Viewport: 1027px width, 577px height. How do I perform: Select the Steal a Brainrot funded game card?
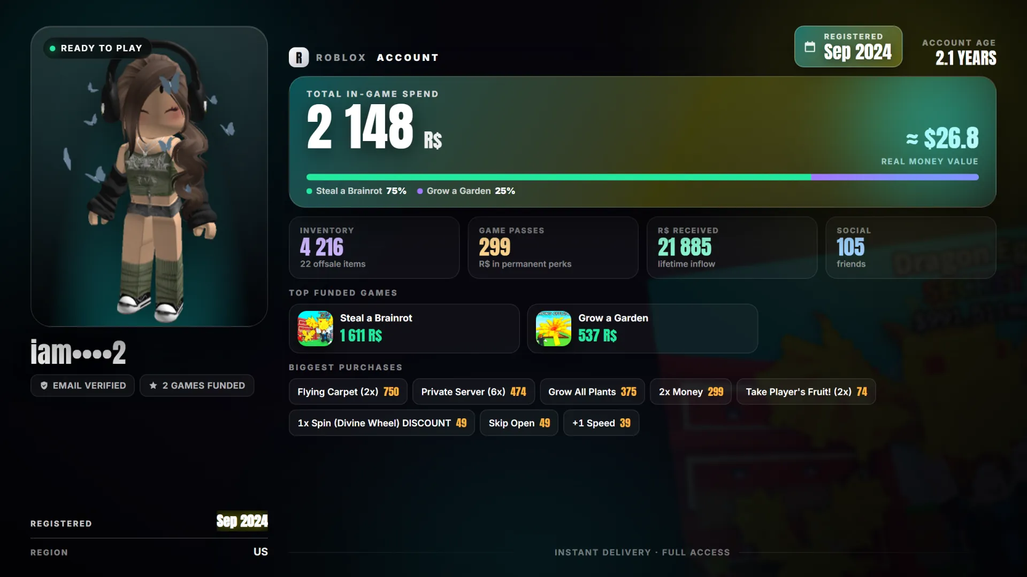(404, 329)
